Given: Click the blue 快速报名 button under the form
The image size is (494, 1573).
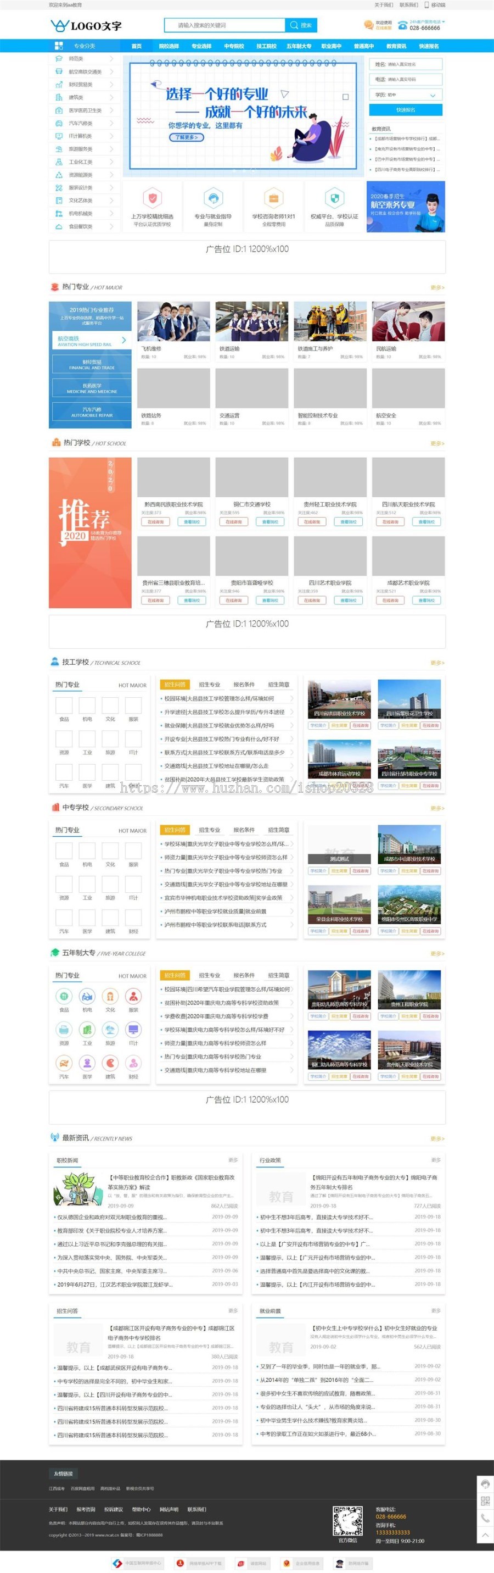Looking at the screenshot, I should tap(406, 110).
